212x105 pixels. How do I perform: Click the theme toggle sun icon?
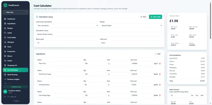point(5,97)
